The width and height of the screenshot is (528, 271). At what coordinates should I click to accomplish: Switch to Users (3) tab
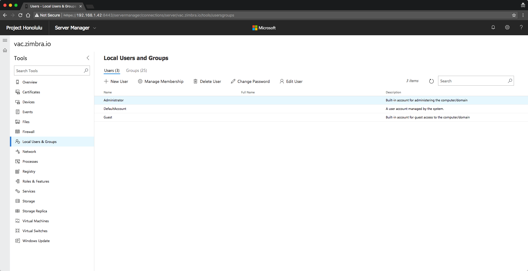click(x=112, y=71)
